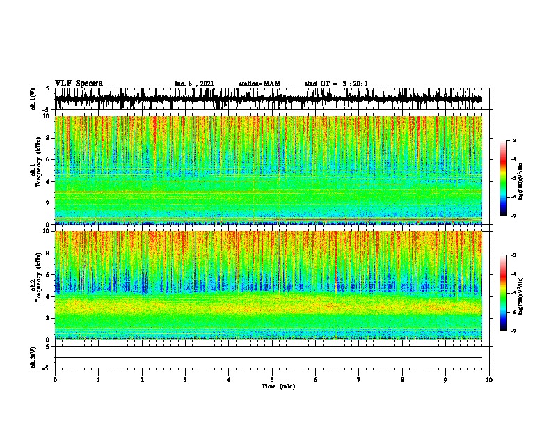Screen dimensions: 551x426
Task: Click the ch.1 spectrogram color scale bar
Action: (x=503, y=178)
